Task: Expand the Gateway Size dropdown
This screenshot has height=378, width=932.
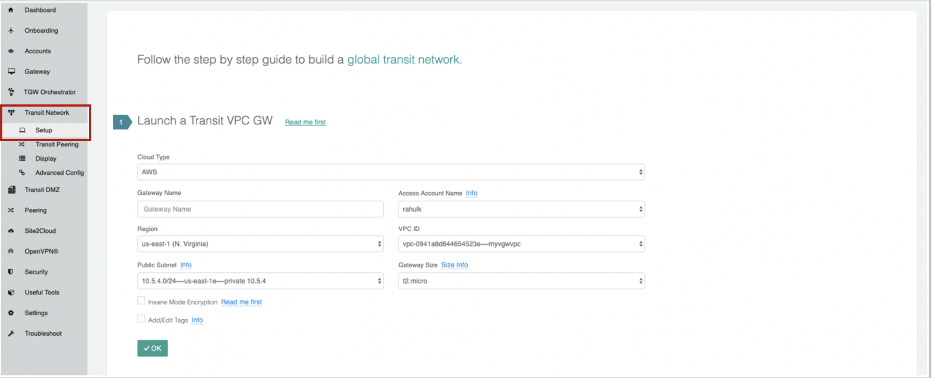Action: pos(521,281)
